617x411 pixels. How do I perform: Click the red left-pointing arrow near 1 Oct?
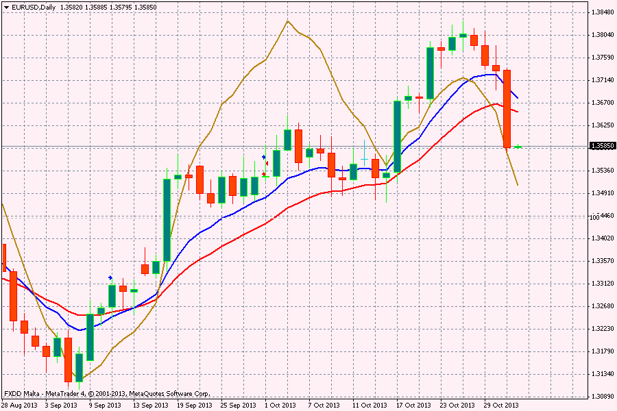click(267, 164)
